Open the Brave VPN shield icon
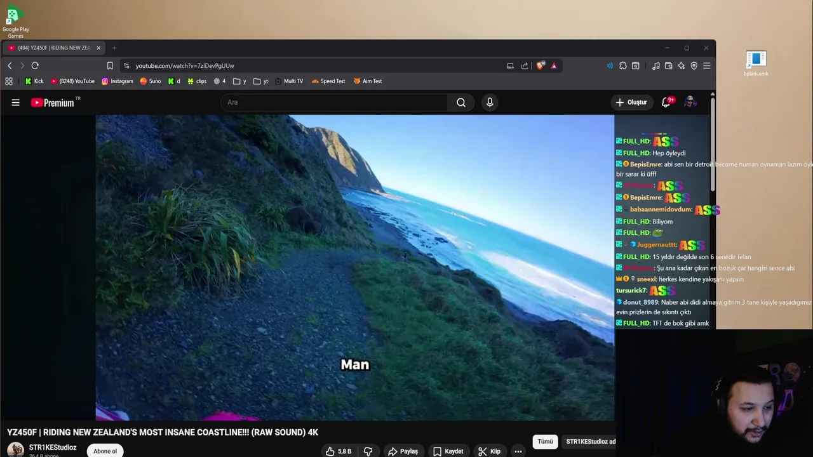The width and height of the screenshot is (813, 457). 694,65
